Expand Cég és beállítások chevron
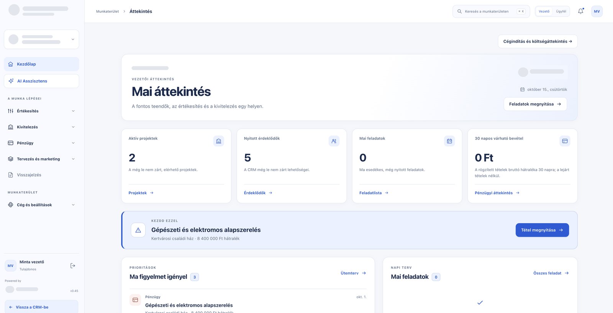 (73, 205)
